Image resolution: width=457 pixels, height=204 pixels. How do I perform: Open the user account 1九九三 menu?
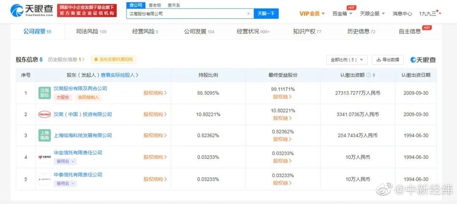[x=430, y=13]
